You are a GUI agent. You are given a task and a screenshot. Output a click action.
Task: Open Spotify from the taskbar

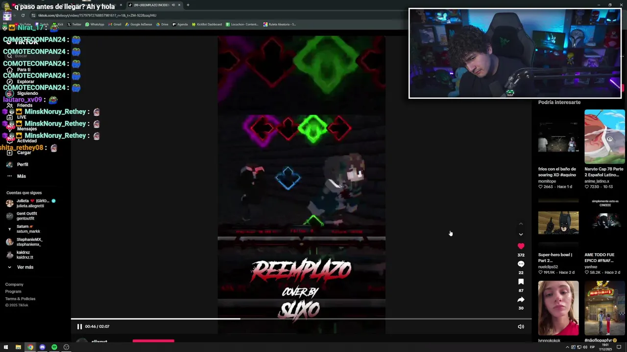click(x=54, y=347)
